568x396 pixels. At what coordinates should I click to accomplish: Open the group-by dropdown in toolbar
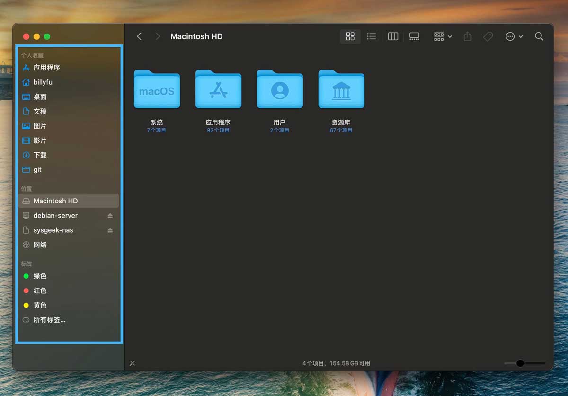point(443,36)
